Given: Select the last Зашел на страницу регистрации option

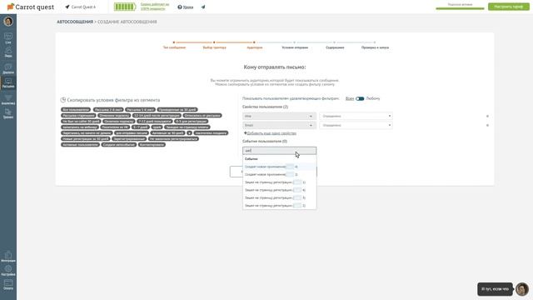Looking at the screenshot, I should [x=279, y=206].
